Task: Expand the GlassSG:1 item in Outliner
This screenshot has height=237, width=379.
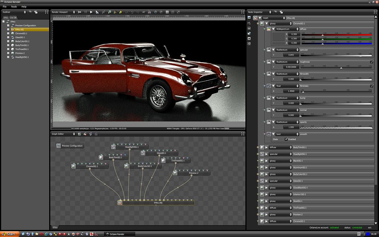Action: click(x=8, y=37)
